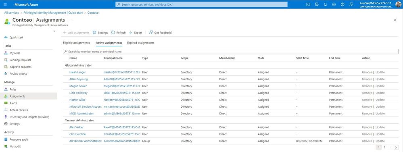Click Remove for Isaiah Langer
Image resolution: width=403 pixels, height=152 pixels.
[367, 73]
